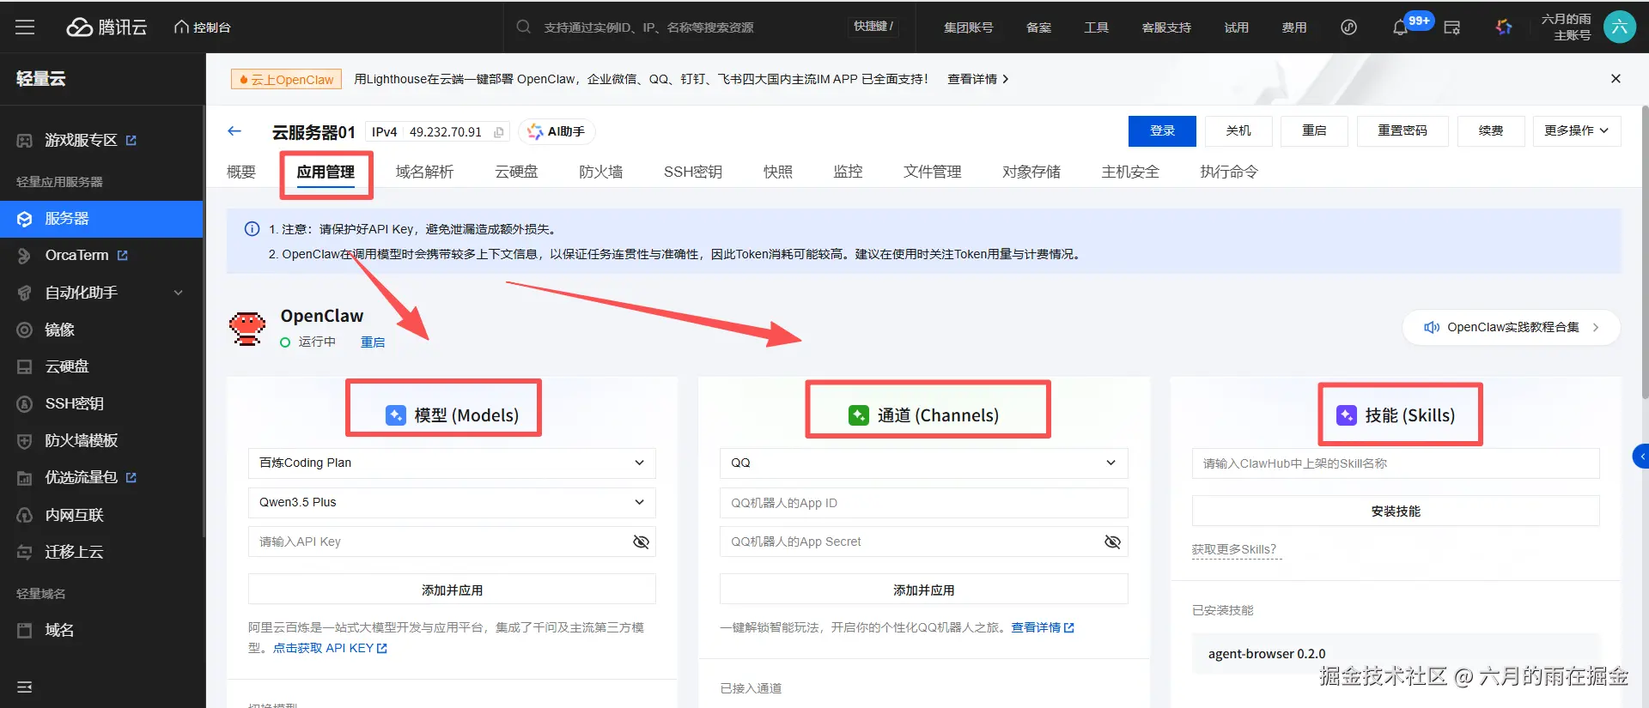Open the Cloud Shell window icon
Viewport: 1649px width, 708px height.
click(1452, 27)
